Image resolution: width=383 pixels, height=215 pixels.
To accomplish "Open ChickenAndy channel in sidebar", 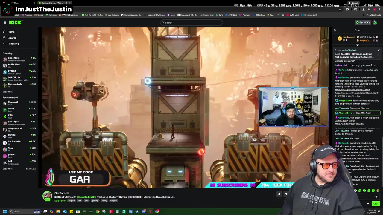I will (x=19, y=85).
